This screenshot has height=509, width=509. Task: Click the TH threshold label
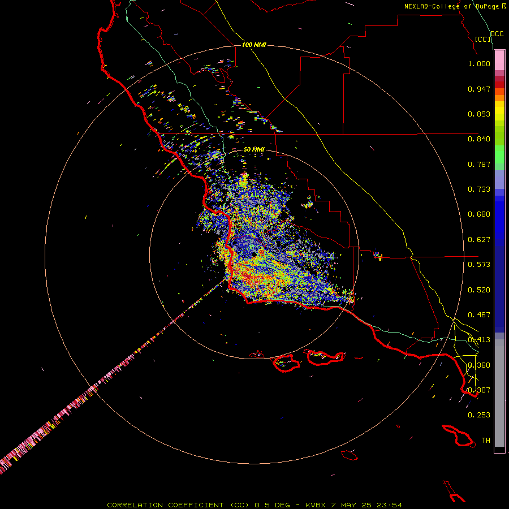[486, 441]
